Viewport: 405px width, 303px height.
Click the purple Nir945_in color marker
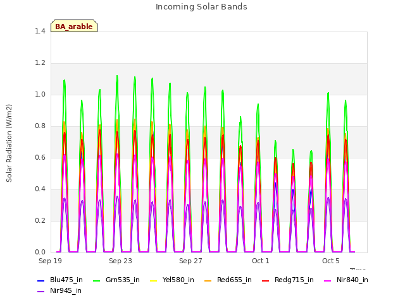tap(40, 292)
